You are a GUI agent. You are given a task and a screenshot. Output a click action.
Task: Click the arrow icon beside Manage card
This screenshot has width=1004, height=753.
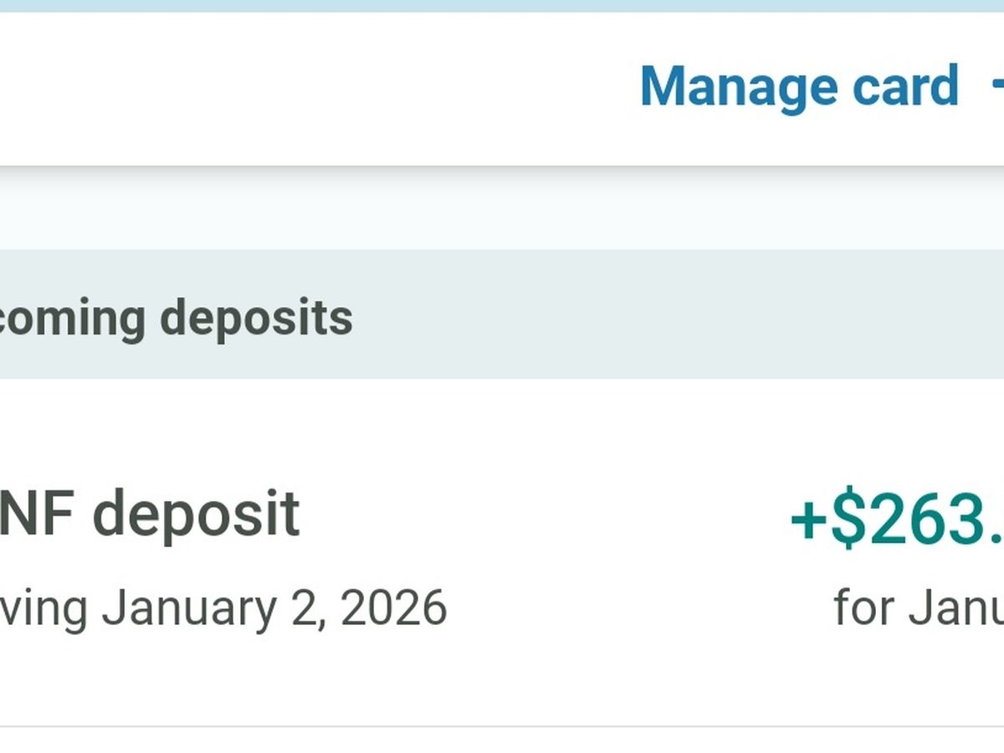(x=996, y=85)
